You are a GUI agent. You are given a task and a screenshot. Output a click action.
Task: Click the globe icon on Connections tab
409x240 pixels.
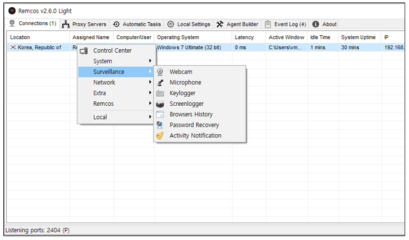pos(12,23)
